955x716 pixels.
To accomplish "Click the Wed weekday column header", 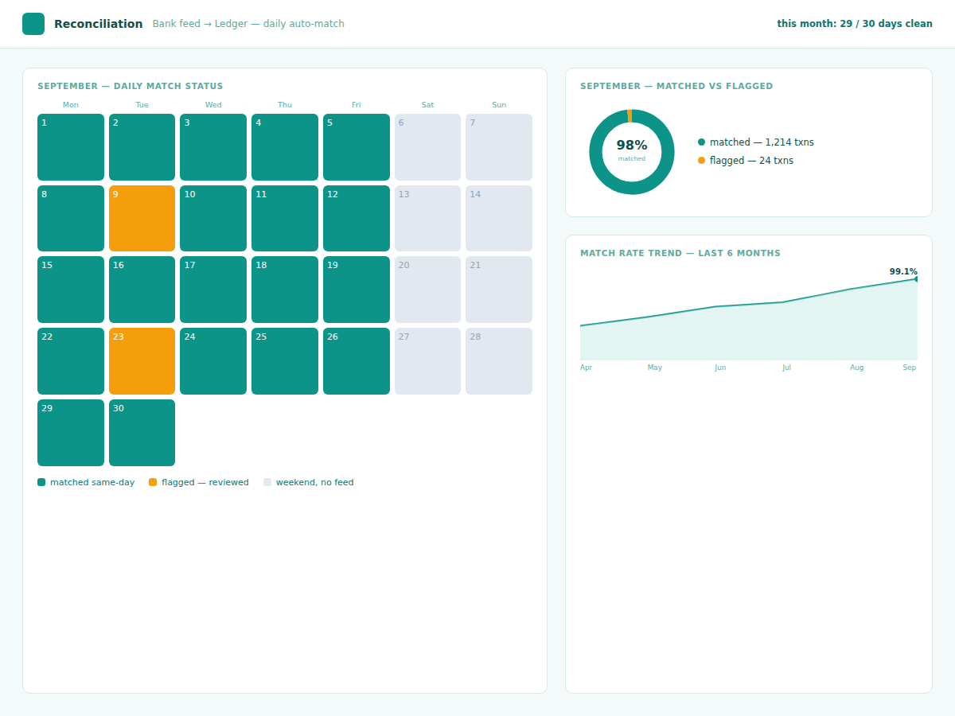I will (x=213, y=105).
